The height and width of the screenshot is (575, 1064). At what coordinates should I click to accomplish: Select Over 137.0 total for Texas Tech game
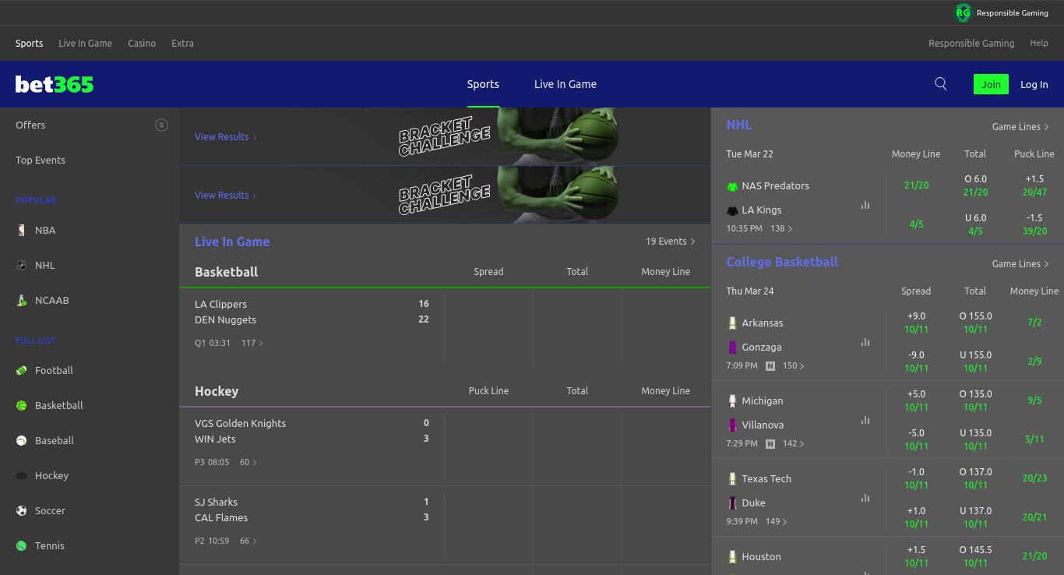[975, 478]
